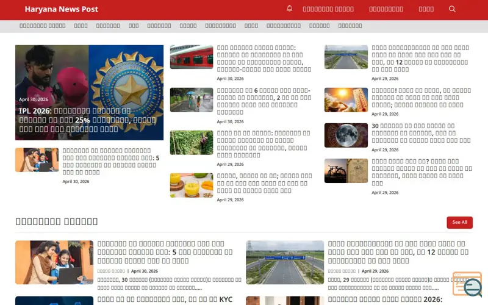Open the Haryana News Post logo

pos(62,9)
